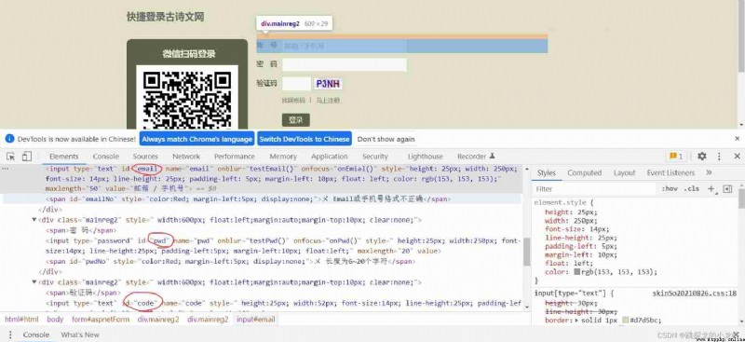Select input#email in the breadcrumb bar
This screenshot has width=745, height=342.
(x=255, y=319)
